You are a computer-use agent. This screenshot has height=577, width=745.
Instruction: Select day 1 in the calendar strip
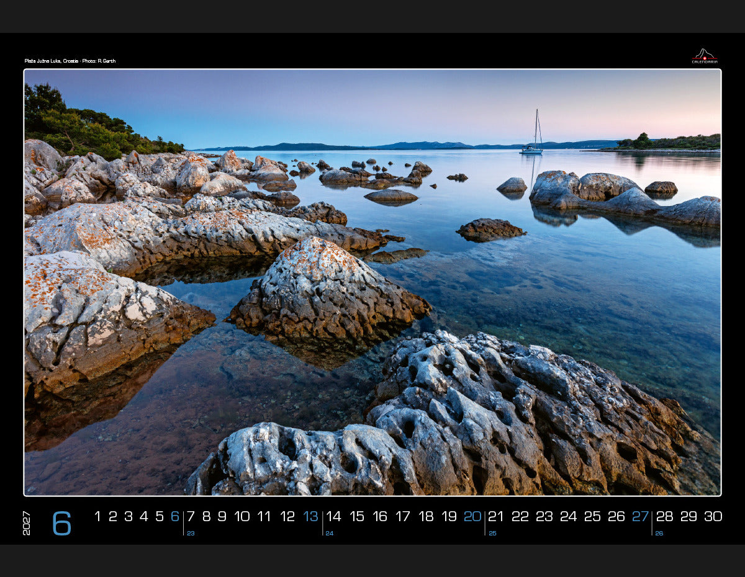[97, 516]
